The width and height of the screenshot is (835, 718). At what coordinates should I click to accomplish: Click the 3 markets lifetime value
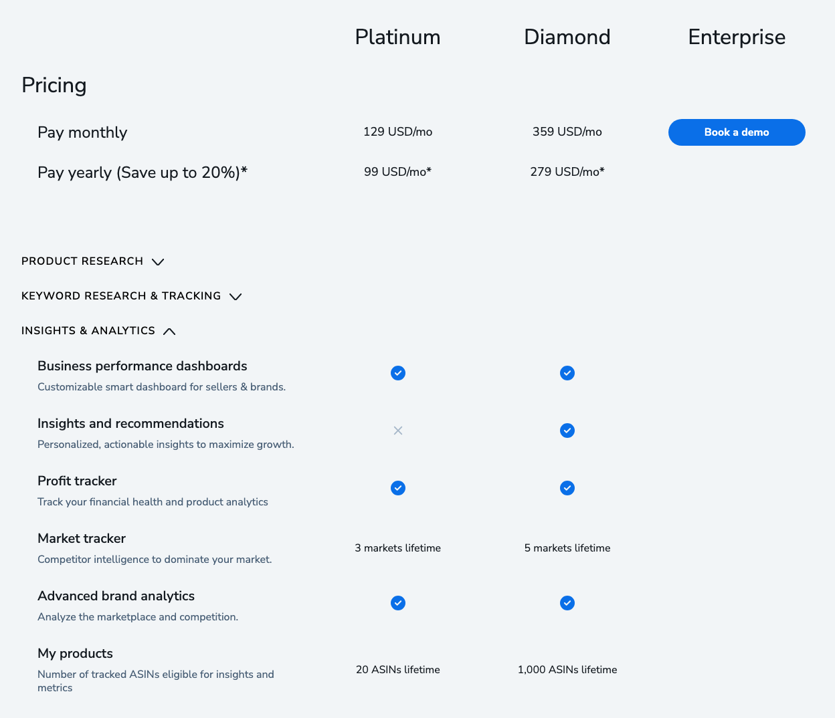398,548
